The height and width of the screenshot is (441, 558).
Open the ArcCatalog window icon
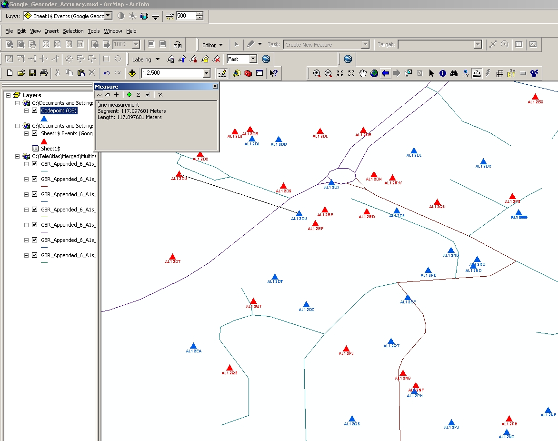[x=237, y=73]
